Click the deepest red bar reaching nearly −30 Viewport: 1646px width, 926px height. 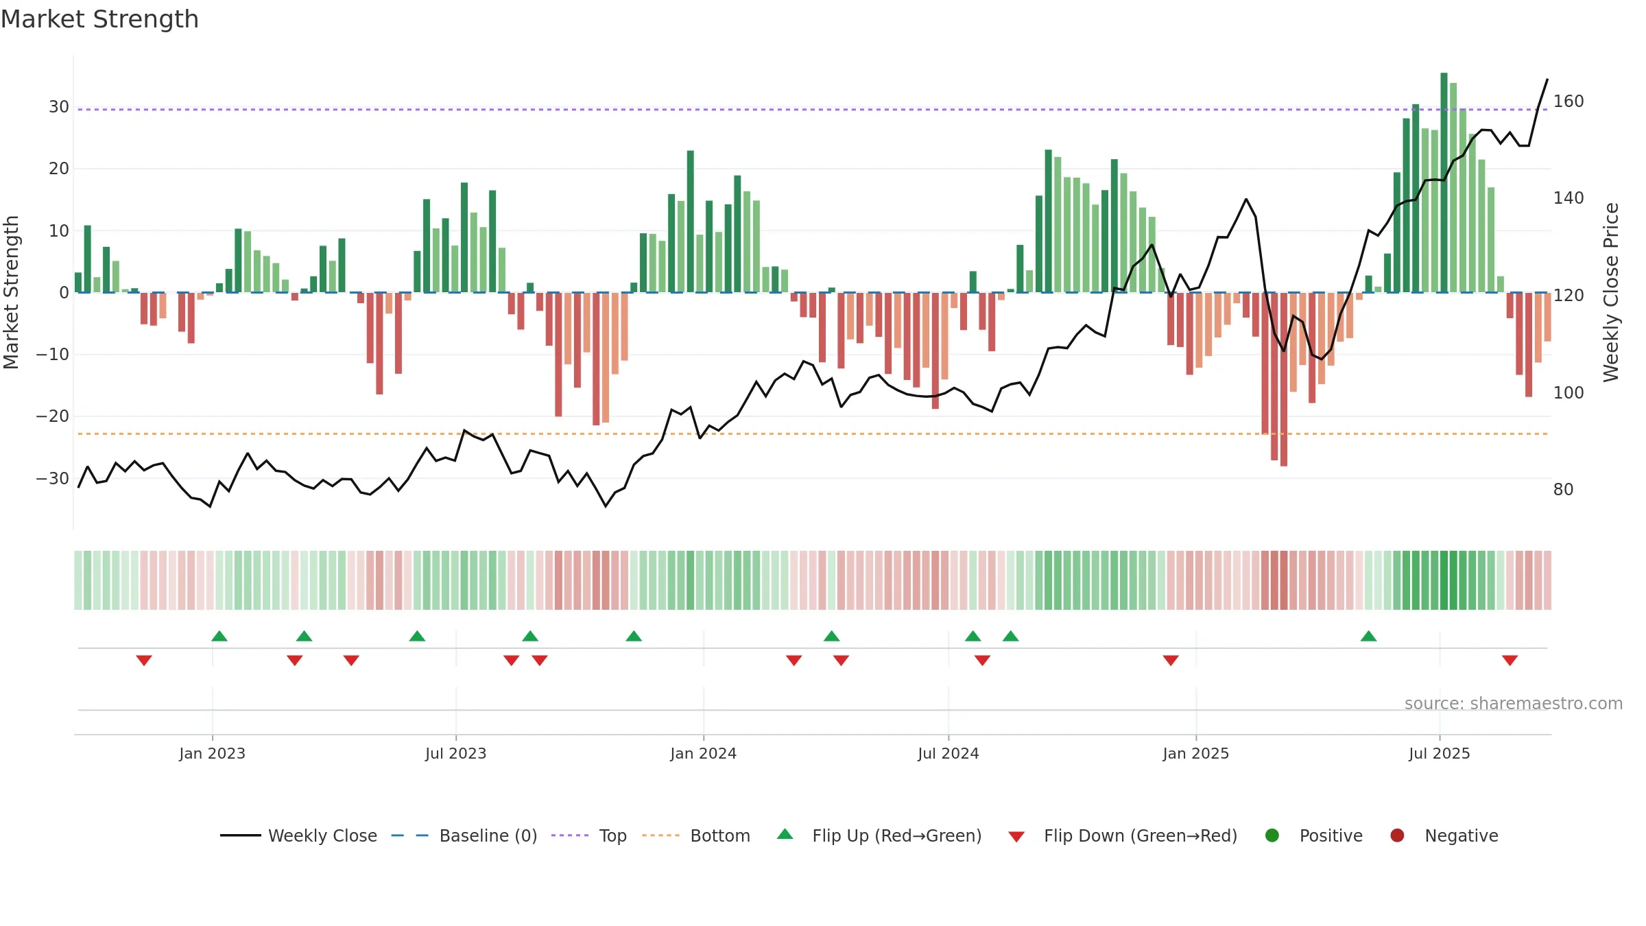coord(1284,379)
